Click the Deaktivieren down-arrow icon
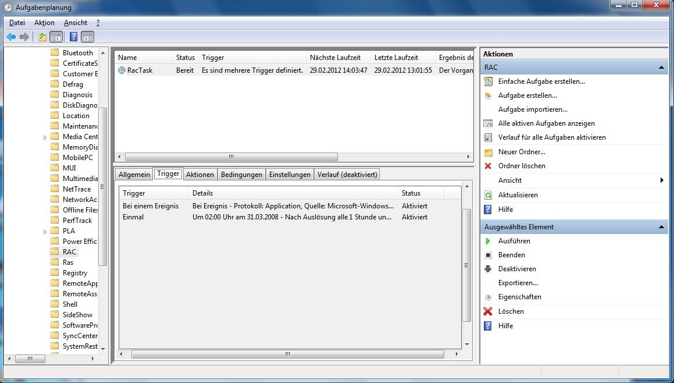Screen dimensions: 674x383 (488, 269)
